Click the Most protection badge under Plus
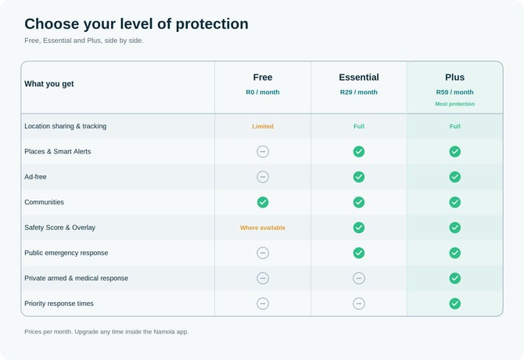This screenshot has width=524, height=360. 455,104
